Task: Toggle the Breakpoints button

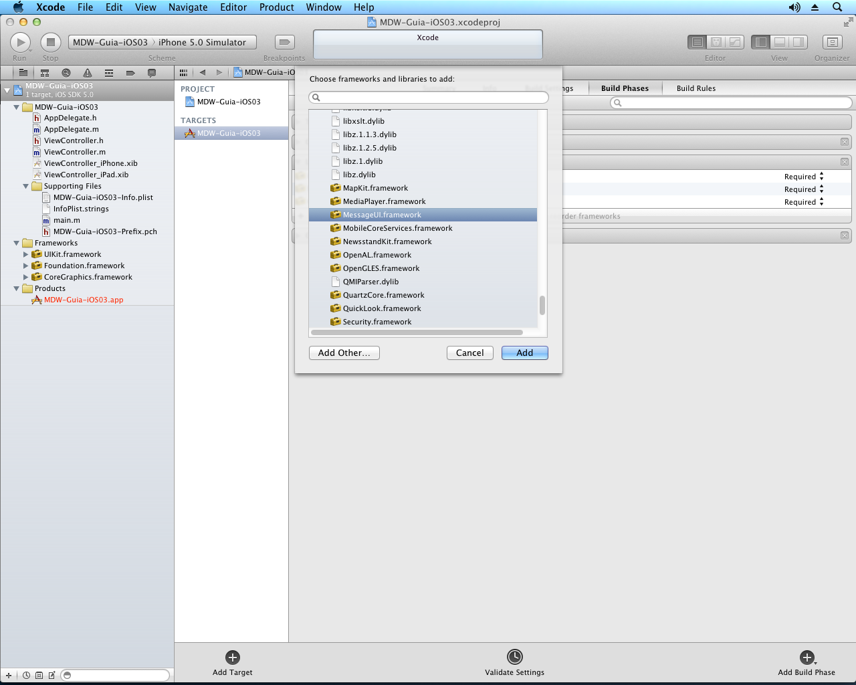Action: point(285,42)
